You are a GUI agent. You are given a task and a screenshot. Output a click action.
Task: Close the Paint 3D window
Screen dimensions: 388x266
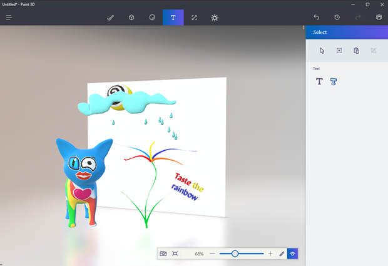click(382, 4)
